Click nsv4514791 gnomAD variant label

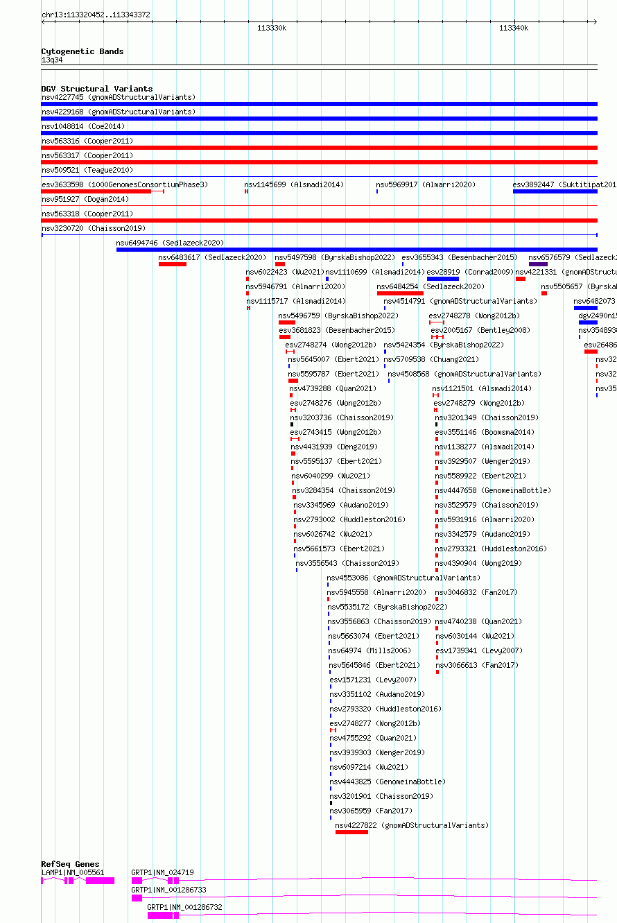(x=461, y=301)
